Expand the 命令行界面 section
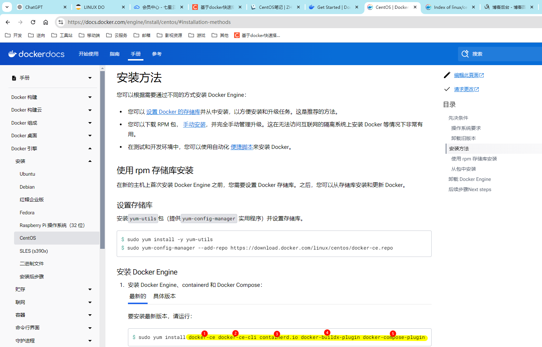This screenshot has width=542, height=347. click(90, 328)
